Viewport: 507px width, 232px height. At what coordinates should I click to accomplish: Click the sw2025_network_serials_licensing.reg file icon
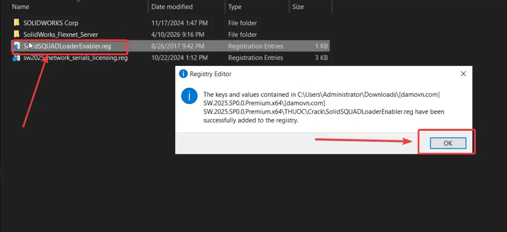click(16, 58)
